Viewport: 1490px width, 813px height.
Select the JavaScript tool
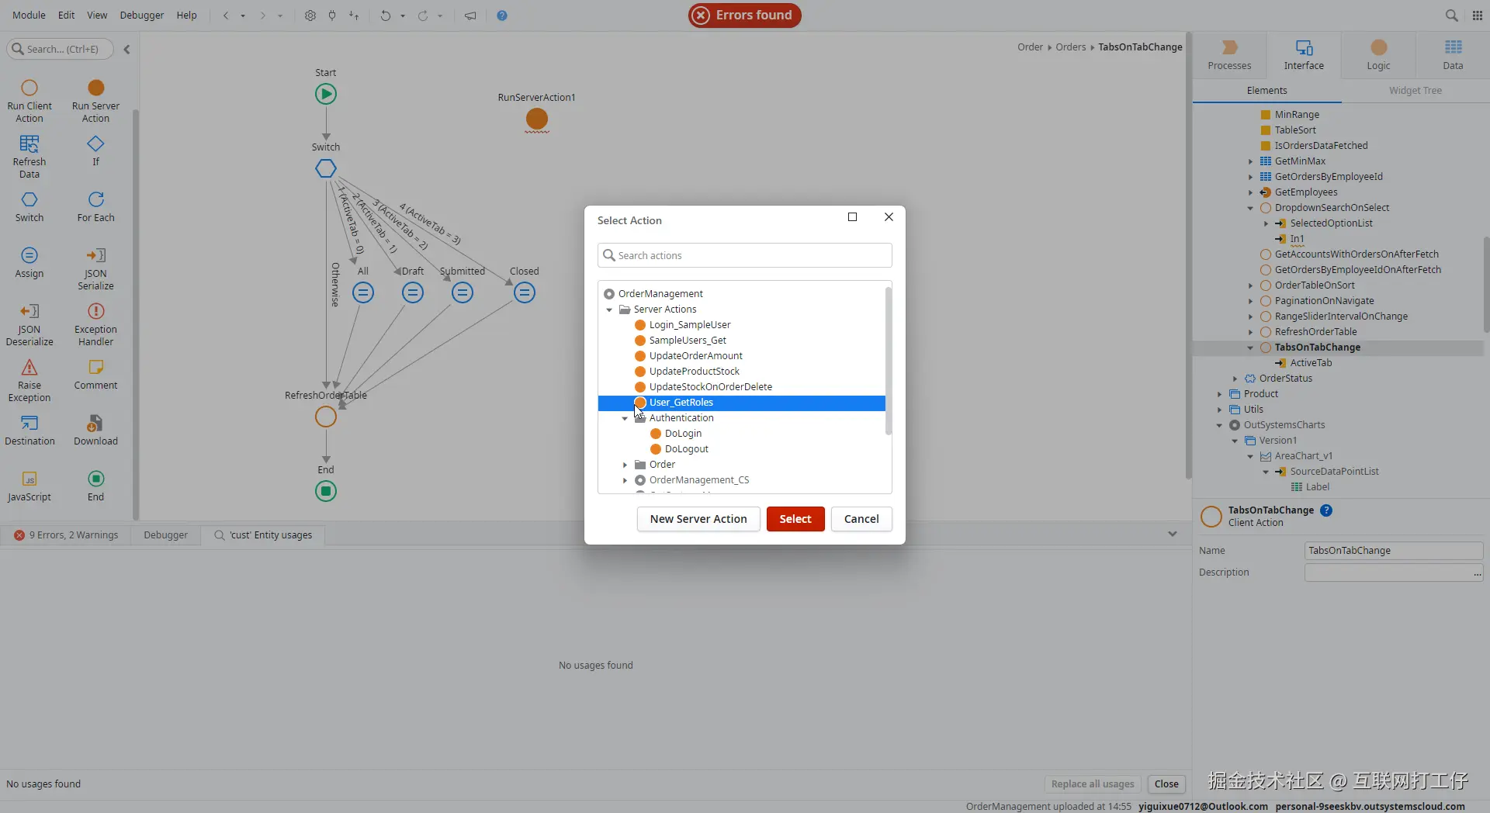pos(29,486)
